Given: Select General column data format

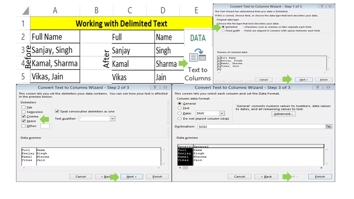Looking at the screenshot, I should 180,104.
